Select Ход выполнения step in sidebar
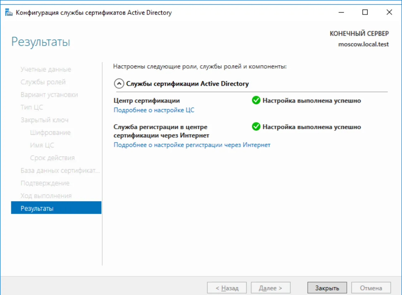The image size is (402, 295). coord(46,196)
